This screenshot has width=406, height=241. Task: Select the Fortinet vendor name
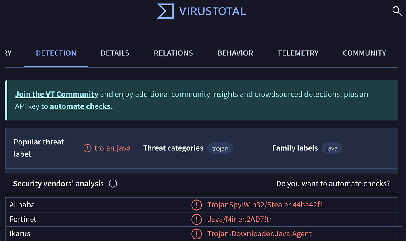pos(23,219)
